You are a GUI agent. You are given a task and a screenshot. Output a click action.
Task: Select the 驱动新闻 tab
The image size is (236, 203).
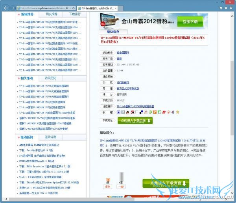pos(27,137)
